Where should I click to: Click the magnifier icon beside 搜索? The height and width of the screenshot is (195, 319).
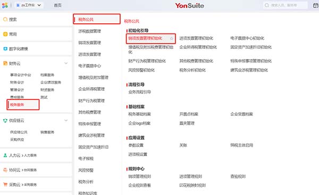[5, 19]
